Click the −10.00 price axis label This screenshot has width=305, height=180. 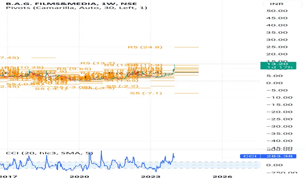pos(279,98)
